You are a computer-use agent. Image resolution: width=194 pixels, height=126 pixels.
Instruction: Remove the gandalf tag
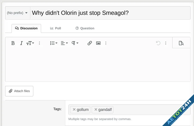(96, 110)
